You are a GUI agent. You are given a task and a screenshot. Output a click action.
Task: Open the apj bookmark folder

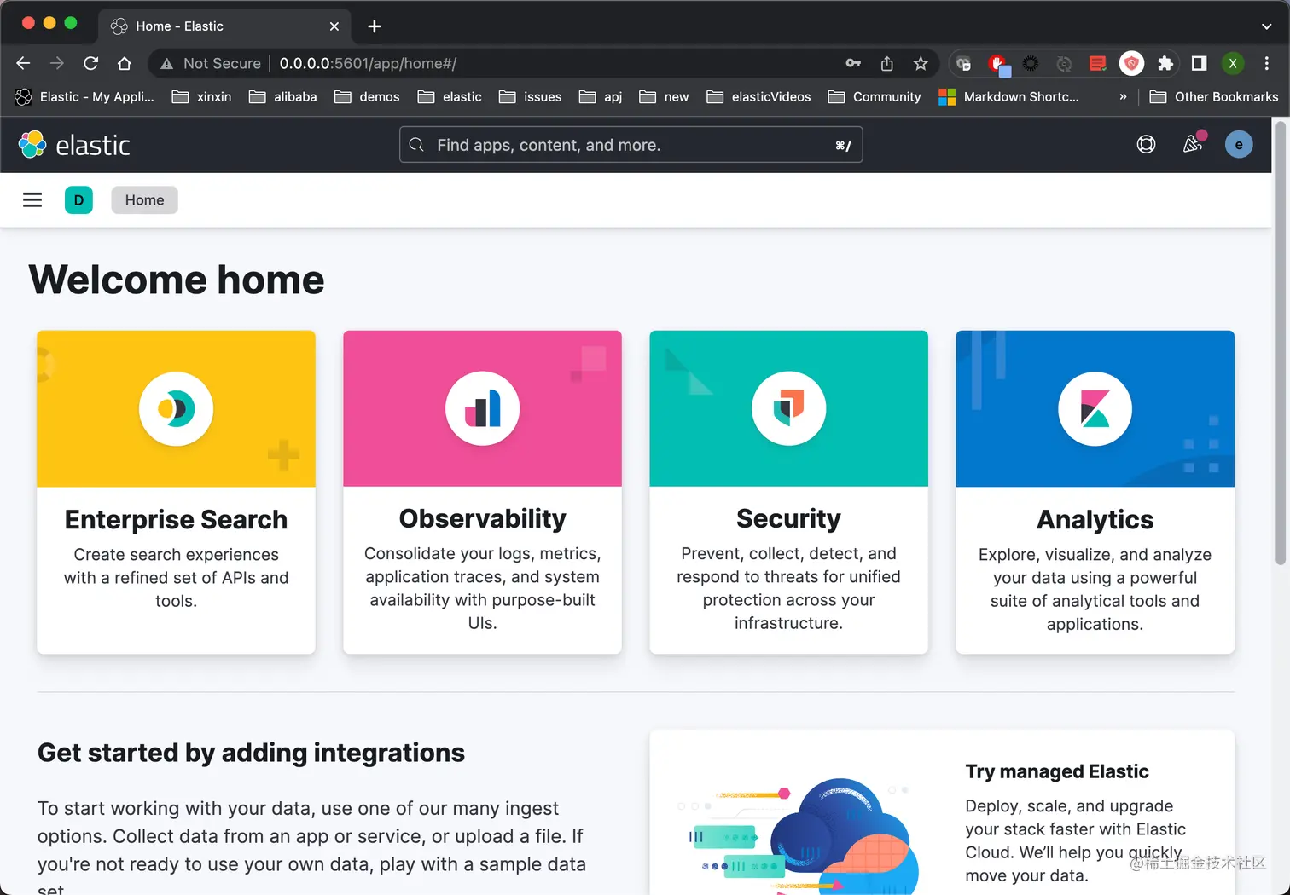coord(600,97)
